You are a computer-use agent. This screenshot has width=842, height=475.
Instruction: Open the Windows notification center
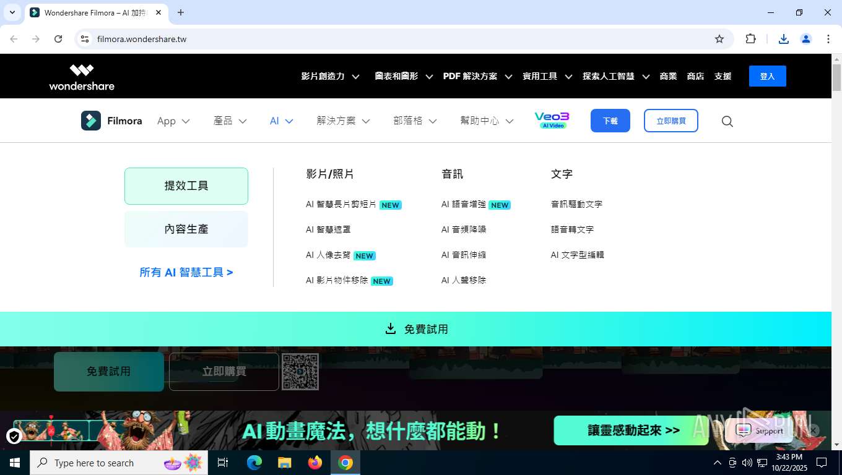822,463
